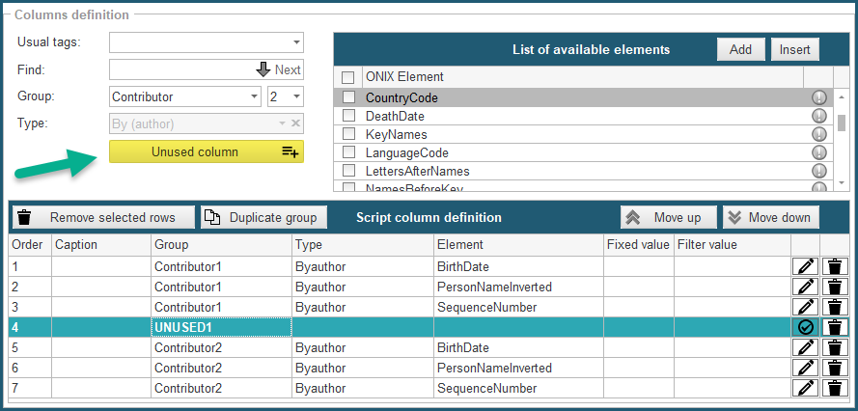Click scroll down arrow of elements list
The width and height of the screenshot is (858, 411).
842,182
